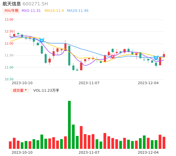Toggle the MA20 blue line legend
The width and height of the screenshot is (176, 156).
pyautogui.click(x=77, y=11)
